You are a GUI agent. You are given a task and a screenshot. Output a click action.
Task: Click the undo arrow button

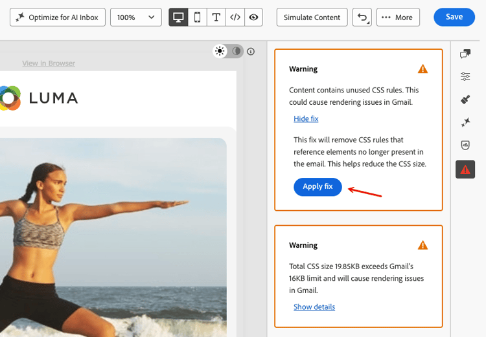(362, 17)
